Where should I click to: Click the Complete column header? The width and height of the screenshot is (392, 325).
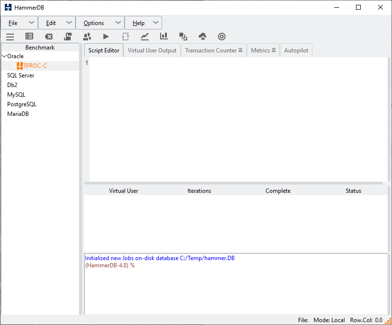pyautogui.click(x=278, y=191)
